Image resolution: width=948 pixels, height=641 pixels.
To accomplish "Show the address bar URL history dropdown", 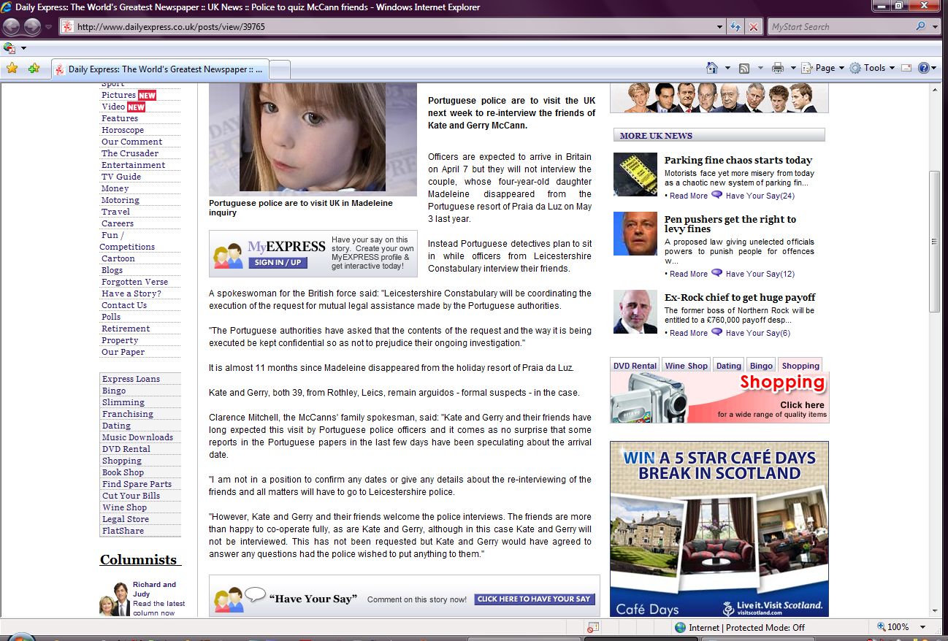I will 720,27.
